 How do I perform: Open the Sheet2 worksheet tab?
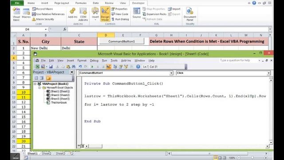[47, 153]
